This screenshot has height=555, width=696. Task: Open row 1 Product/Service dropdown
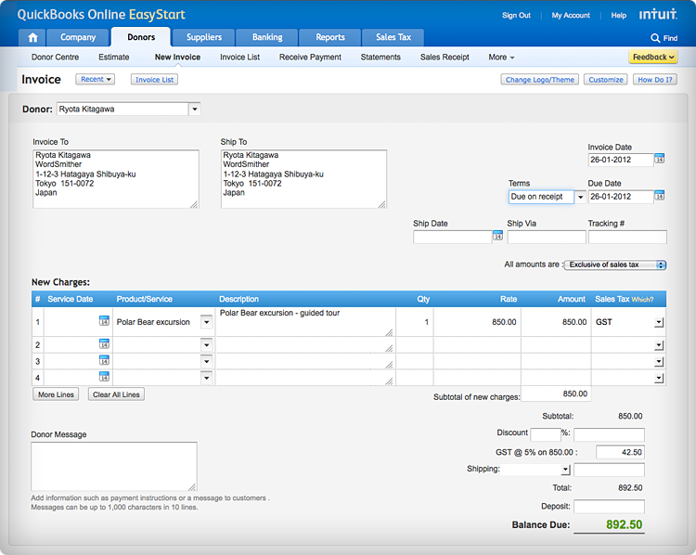[x=206, y=322]
